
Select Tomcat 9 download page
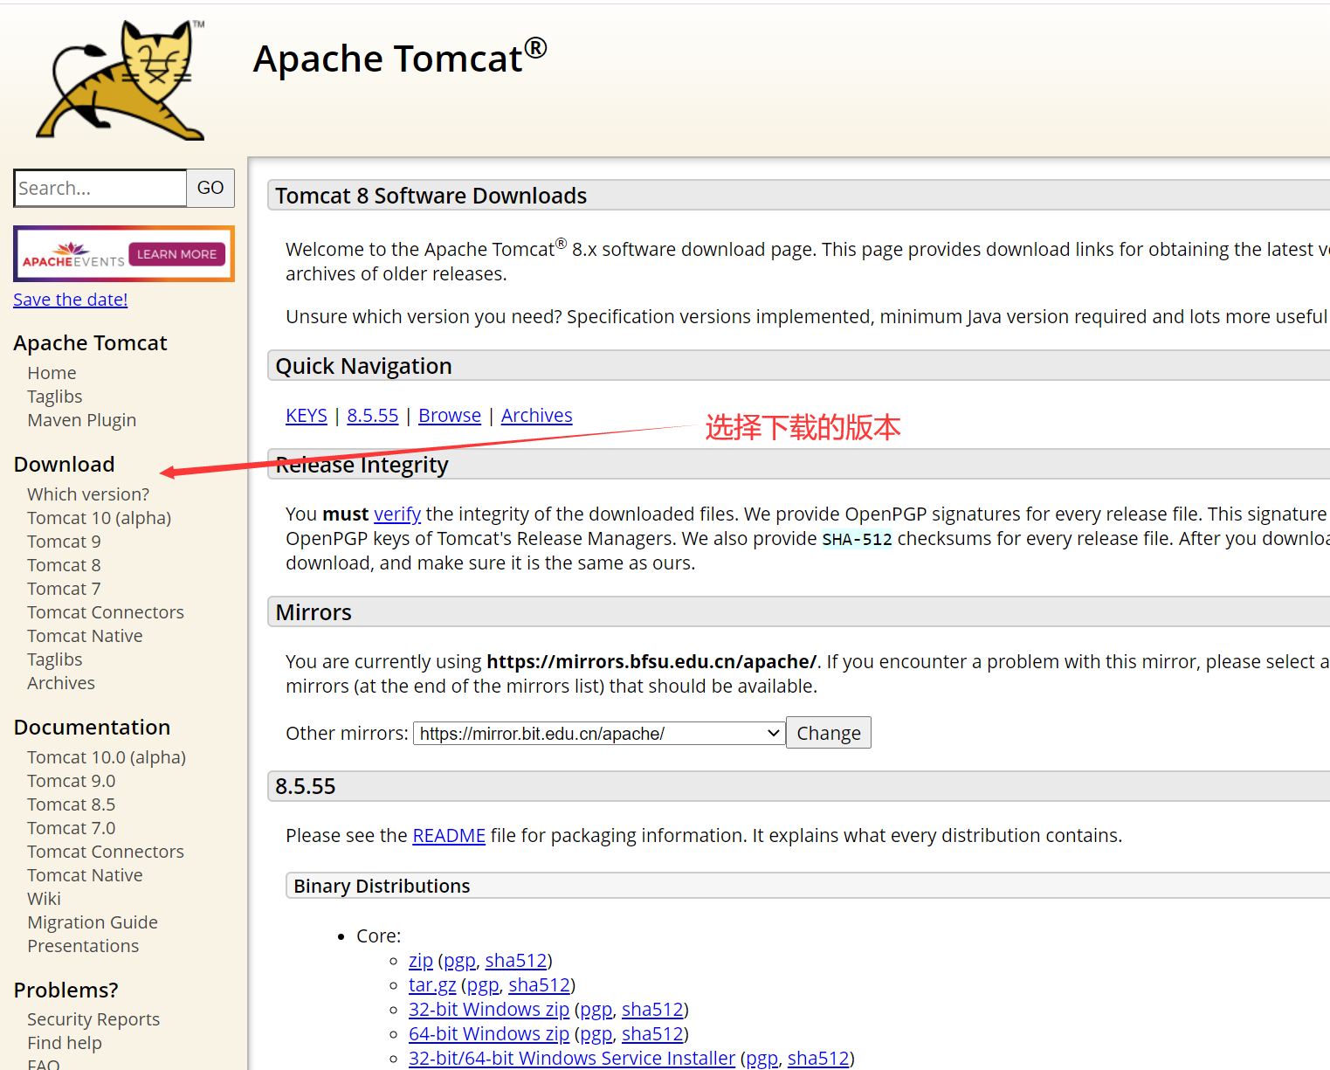pyautogui.click(x=64, y=542)
